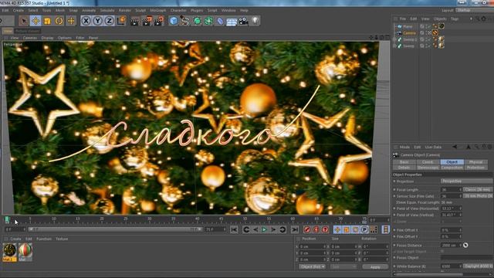Go to start of animation

[x=234, y=230]
